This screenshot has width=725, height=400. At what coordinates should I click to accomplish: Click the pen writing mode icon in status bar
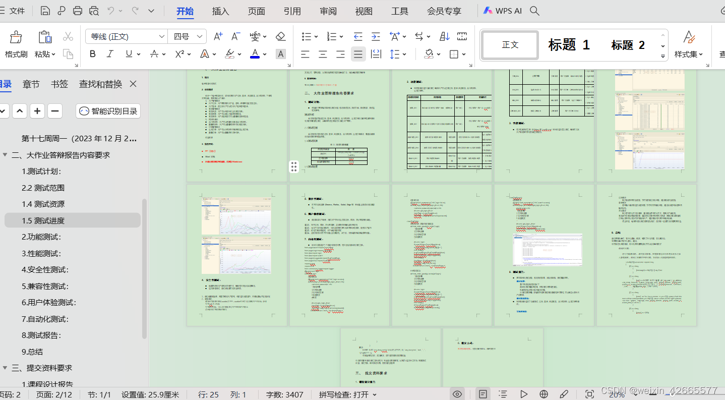pos(564,394)
